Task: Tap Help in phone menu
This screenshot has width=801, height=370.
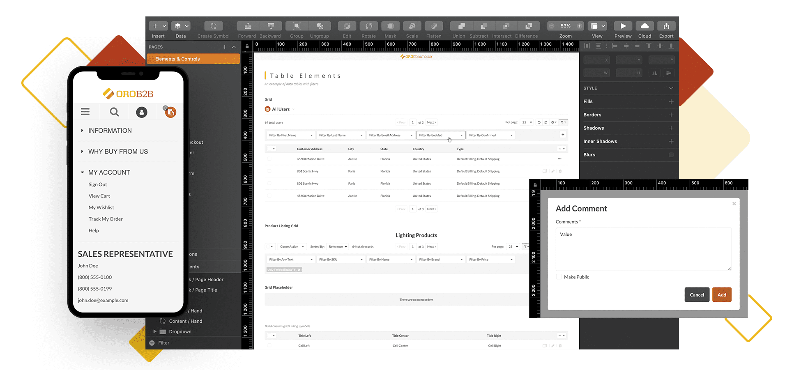Action: pyautogui.click(x=94, y=231)
